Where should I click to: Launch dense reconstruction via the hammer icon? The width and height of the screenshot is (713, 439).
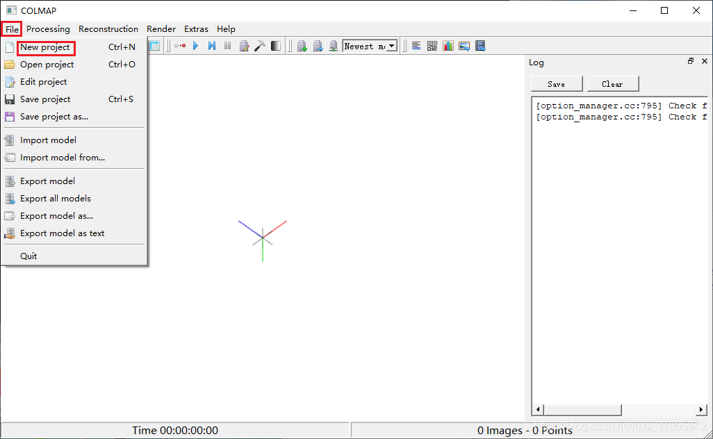point(260,46)
